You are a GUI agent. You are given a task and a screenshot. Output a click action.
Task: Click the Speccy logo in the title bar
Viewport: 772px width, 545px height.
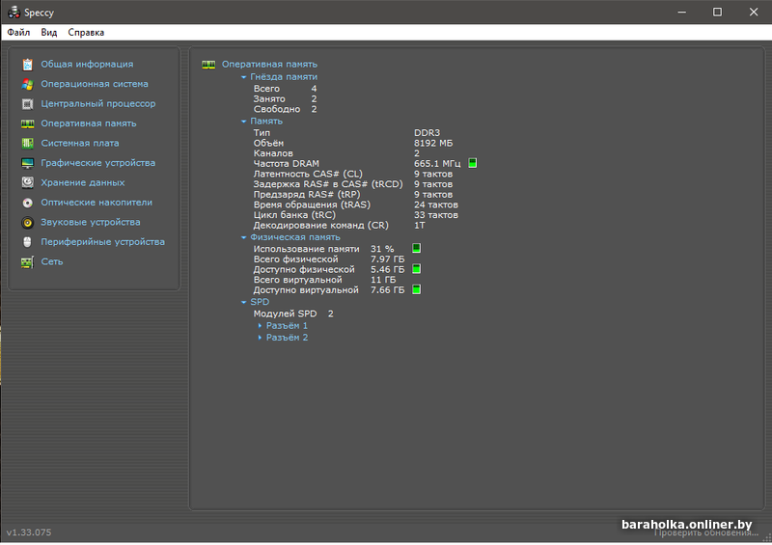click(14, 13)
